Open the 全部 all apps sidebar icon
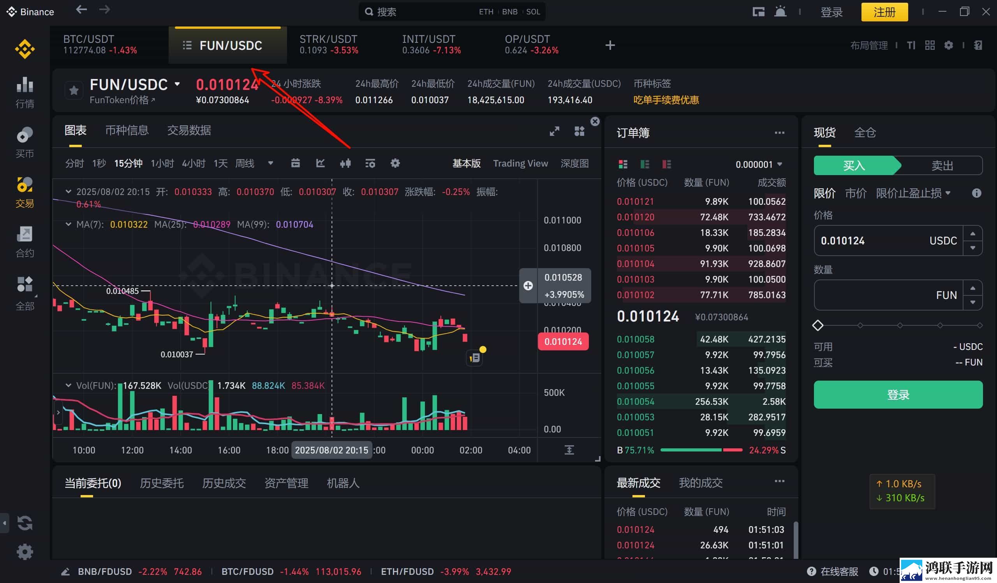 (x=25, y=293)
